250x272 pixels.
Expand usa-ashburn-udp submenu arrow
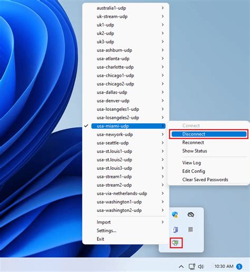[x=162, y=50]
